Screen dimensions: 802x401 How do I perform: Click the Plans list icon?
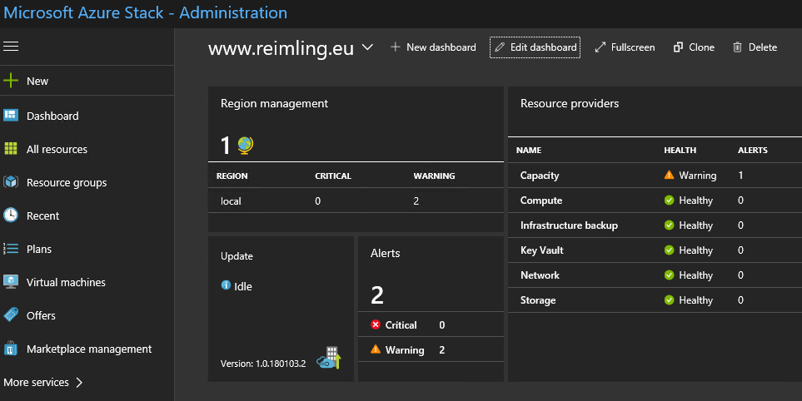click(11, 249)
